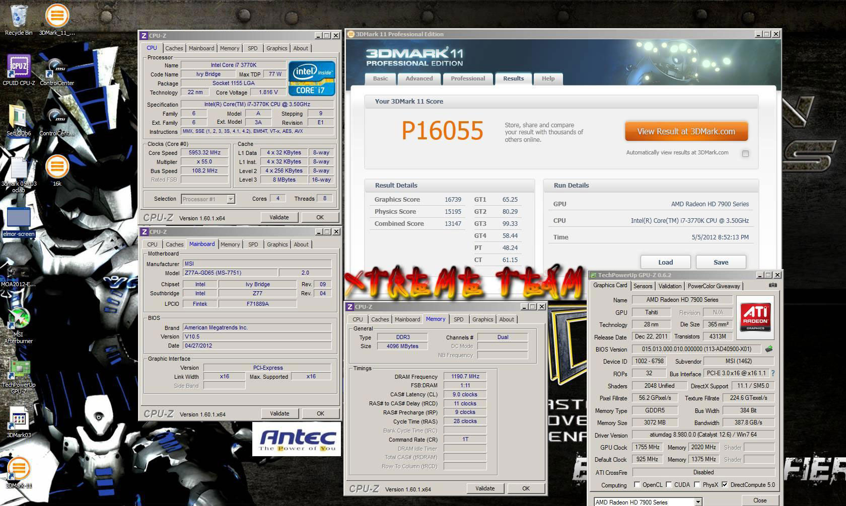Image resolution: width=846 pixels, height=506 pixels.
Task: Open the AMD Radeon HD 7900 Series dropdown
Action: (x=698, y=502)
